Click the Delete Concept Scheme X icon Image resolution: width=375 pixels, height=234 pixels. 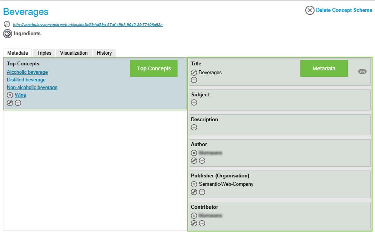(x=310, y=10)
